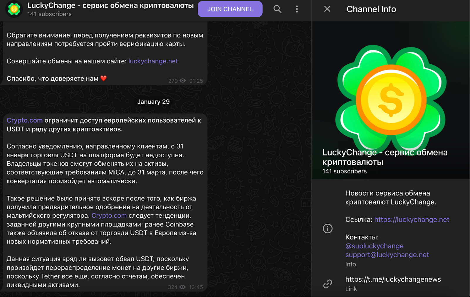470x297 pixels.
Task: Click the large clover coin channel photo
Action: (391, 100)
